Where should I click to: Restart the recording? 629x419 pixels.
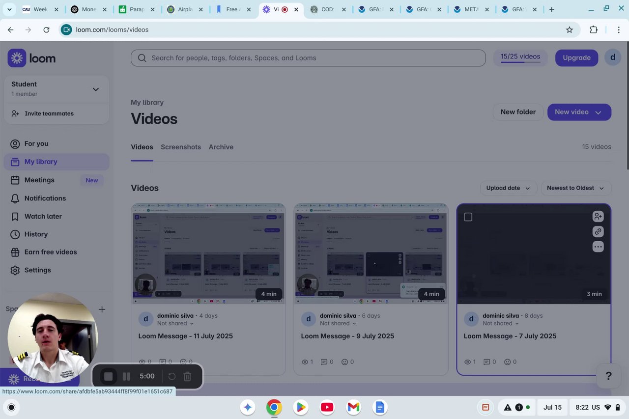(172, 376)
